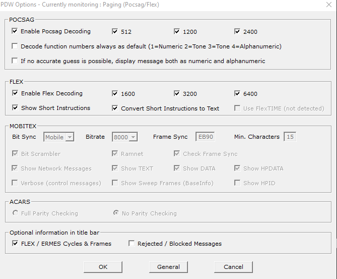Image resolution: width=337 pixels, height=279 pixels.
Task: Uncheck the 512 baud rate checkbox
Action: click(x=115, y=31)
